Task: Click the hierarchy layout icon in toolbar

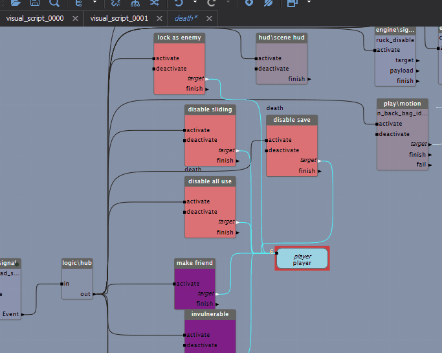Action: coord(135,3)
